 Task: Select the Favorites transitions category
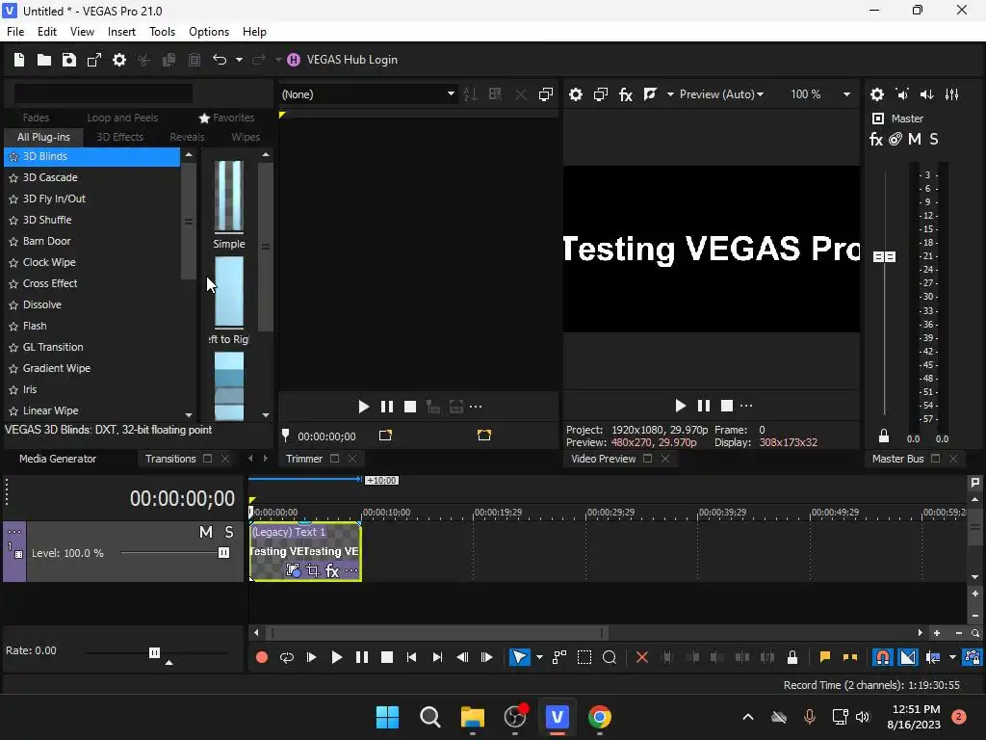click(x=227, y=118)
